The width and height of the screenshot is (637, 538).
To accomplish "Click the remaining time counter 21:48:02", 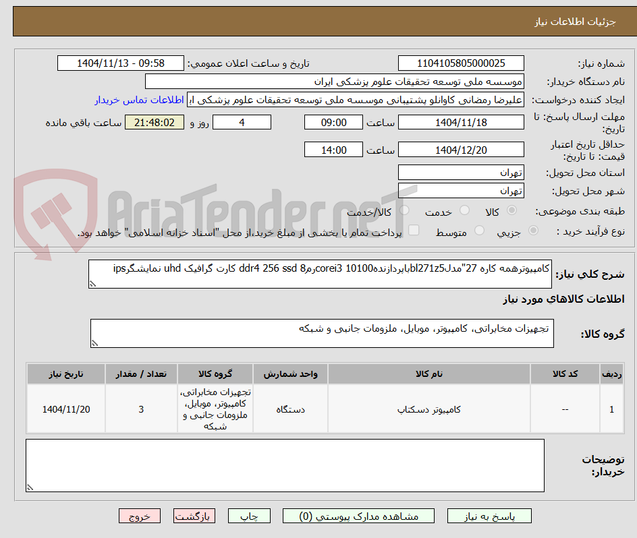I will pos(155,122).
